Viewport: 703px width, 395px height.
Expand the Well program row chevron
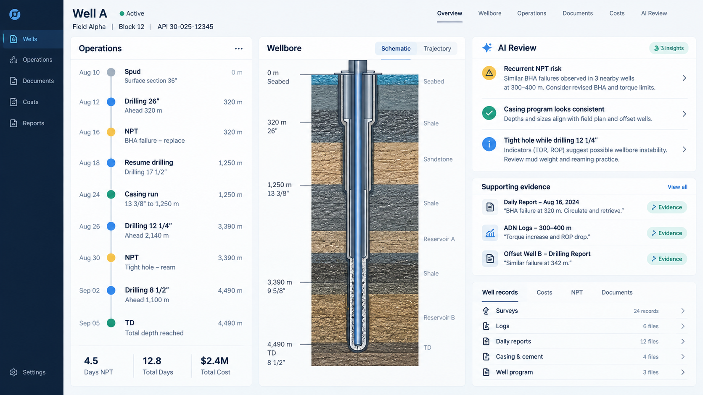pos(683,372)
